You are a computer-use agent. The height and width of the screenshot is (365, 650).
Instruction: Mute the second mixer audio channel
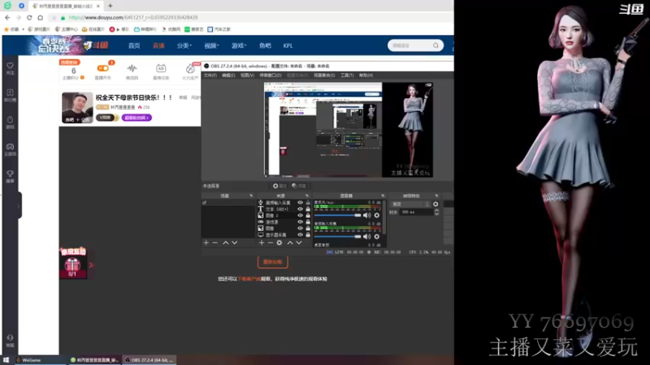tap(367, 236)
